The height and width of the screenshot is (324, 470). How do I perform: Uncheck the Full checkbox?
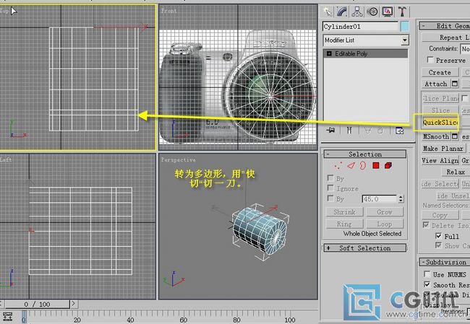tap(438, 236)
